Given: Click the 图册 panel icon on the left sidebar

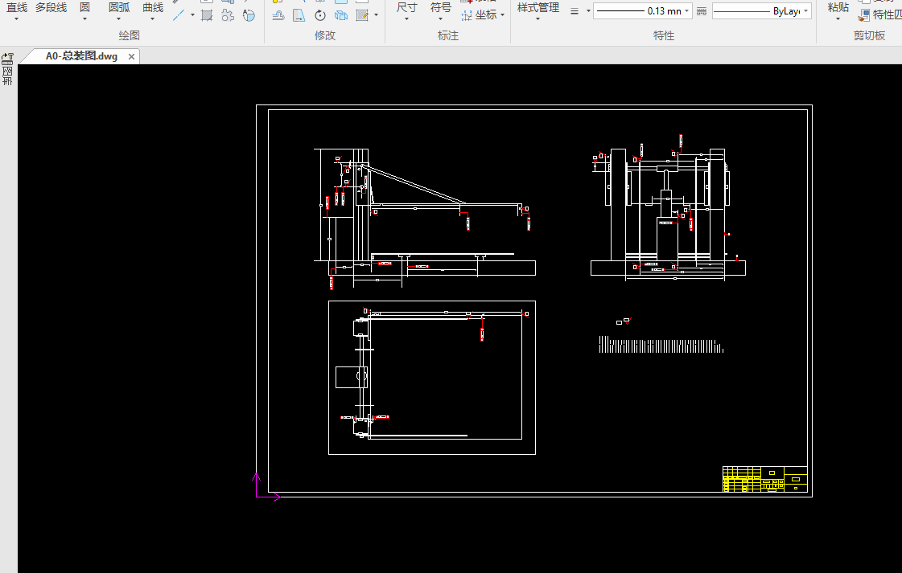Looking at the screenshot, I should tap(8, 76).
